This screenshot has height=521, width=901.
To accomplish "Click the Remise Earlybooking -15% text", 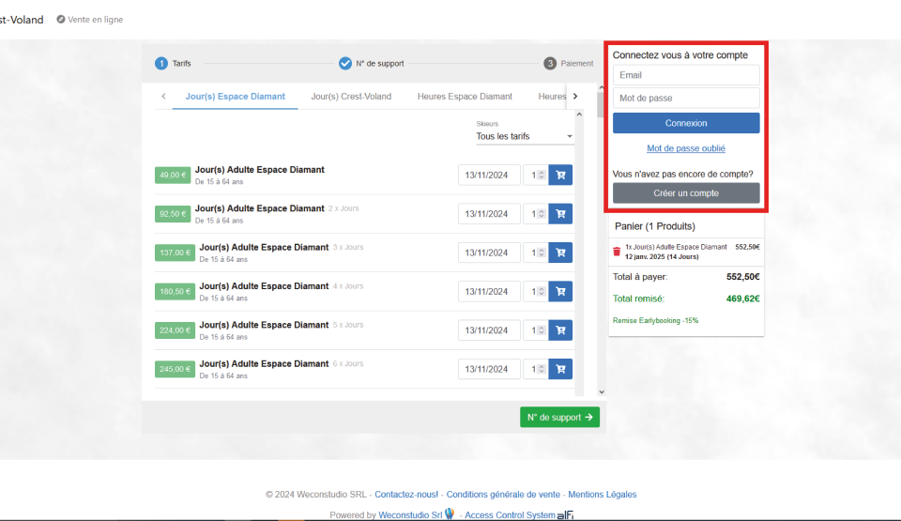I will pyautogui.click(x=656, y=320).
